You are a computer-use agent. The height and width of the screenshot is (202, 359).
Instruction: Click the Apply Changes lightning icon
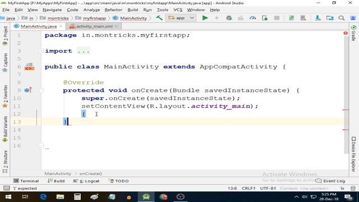coord(217,18)
